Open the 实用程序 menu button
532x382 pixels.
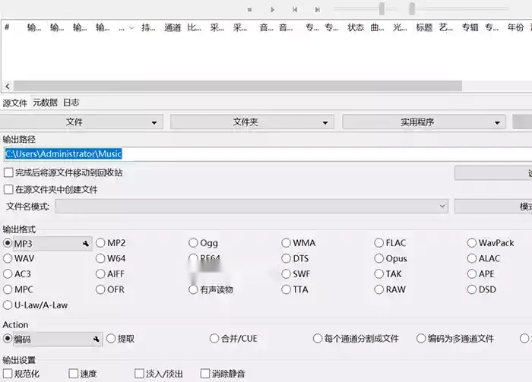click(424, 122)
